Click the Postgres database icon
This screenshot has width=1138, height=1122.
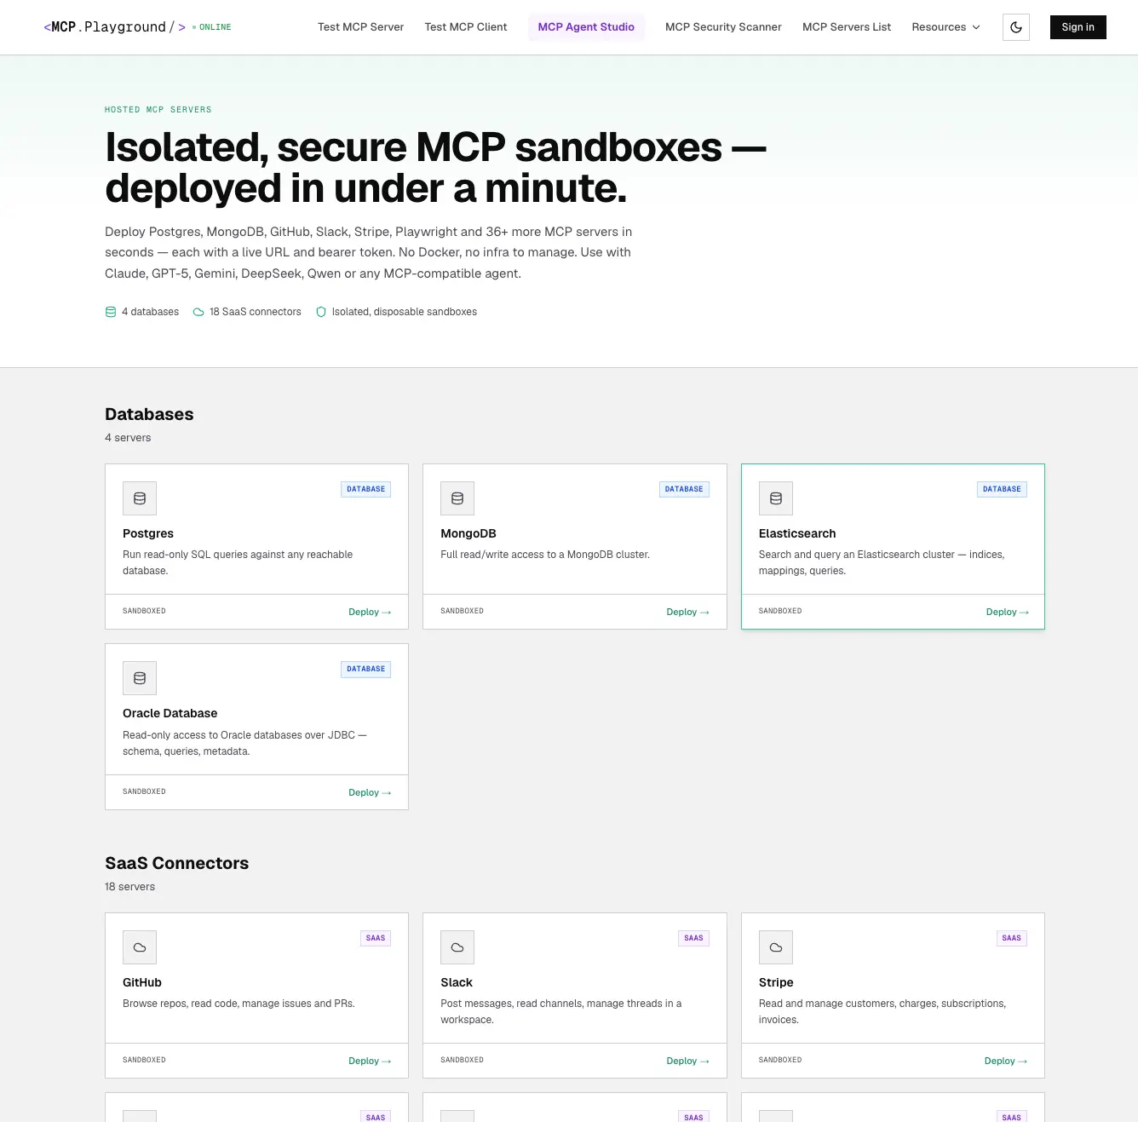140,498
